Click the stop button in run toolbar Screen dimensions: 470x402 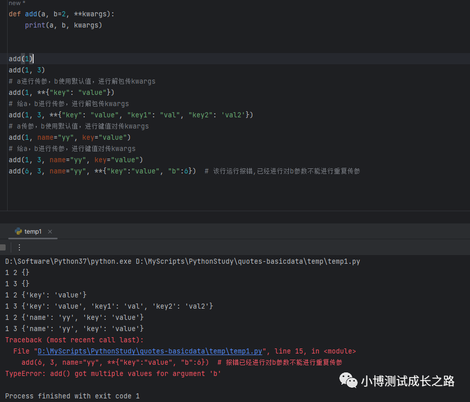click(x=3, y=247)
